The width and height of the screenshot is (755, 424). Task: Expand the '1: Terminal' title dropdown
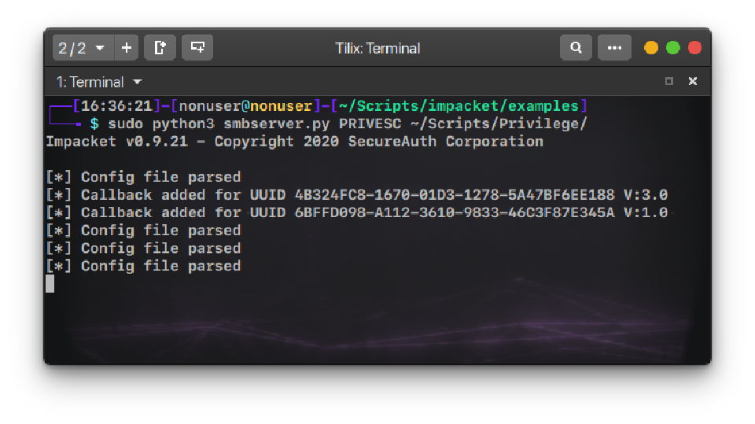click(x=90, y=82)
